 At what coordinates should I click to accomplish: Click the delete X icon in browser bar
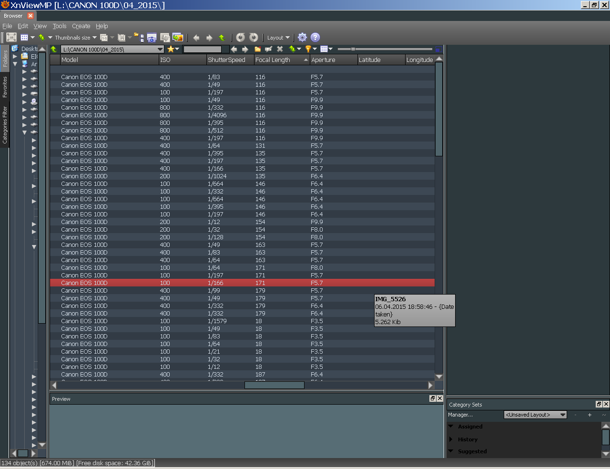pos(280,49)
